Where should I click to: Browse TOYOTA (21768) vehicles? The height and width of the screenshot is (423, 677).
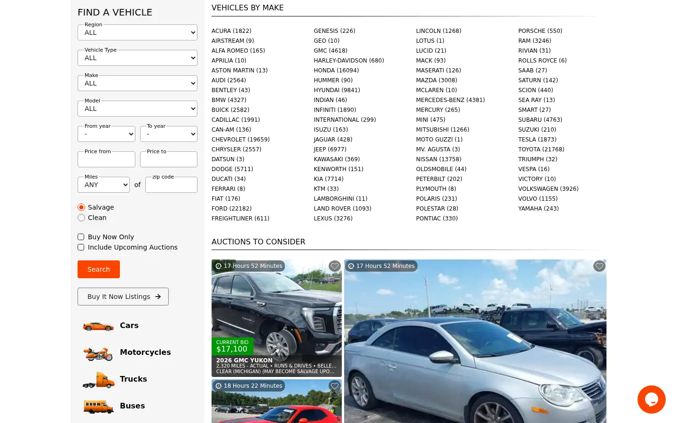coord(541,149)
